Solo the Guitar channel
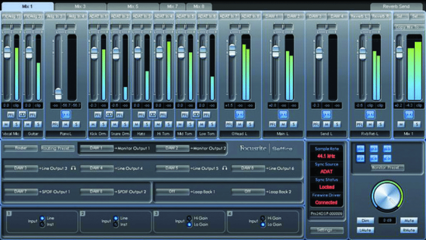Screen dimensions: 426x240 tap(37, 124)
